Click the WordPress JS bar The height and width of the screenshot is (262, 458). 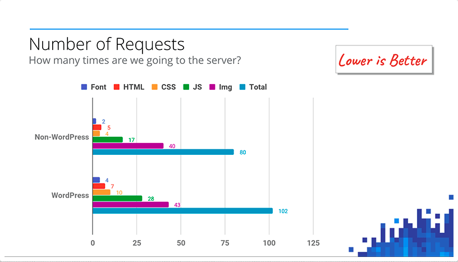coord(117,199)
